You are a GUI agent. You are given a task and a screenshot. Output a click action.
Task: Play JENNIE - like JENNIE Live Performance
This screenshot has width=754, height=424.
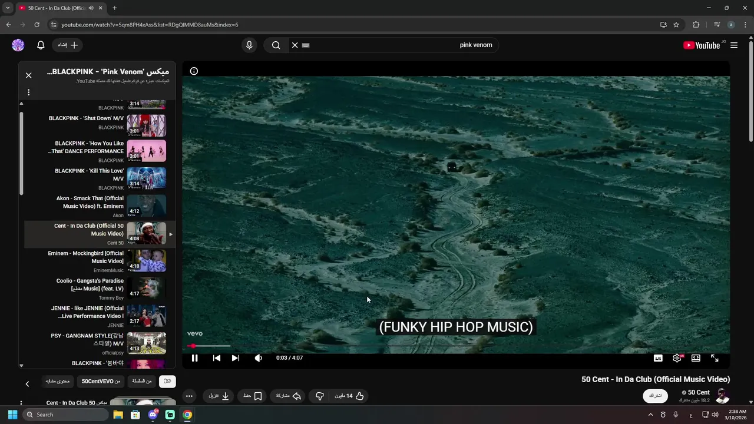(100, 316)
